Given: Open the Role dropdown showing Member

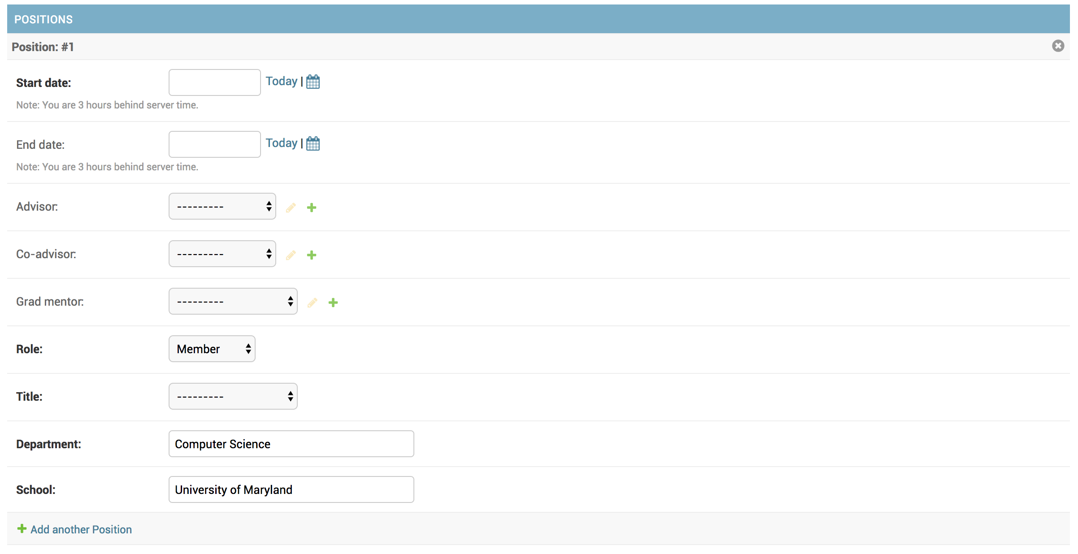Looking at the screenshot, I should 212,349.
